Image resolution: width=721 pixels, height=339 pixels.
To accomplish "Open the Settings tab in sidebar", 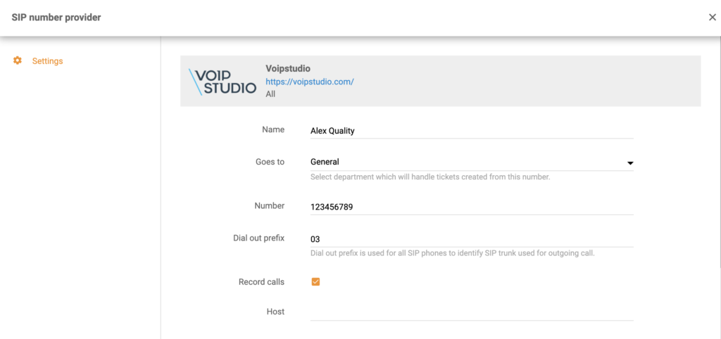I will (47, 61).
